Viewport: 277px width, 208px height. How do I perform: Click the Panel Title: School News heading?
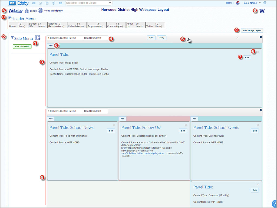click(x=71, y=128)
